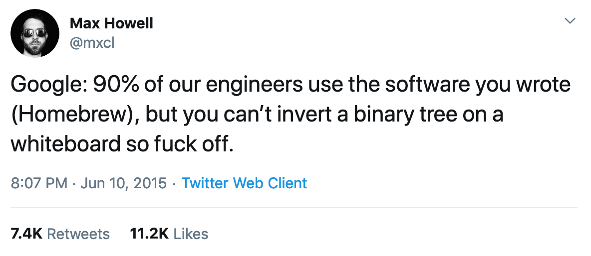Click the Likes label word
The image size is (591, 256).
tap(190, 234)
